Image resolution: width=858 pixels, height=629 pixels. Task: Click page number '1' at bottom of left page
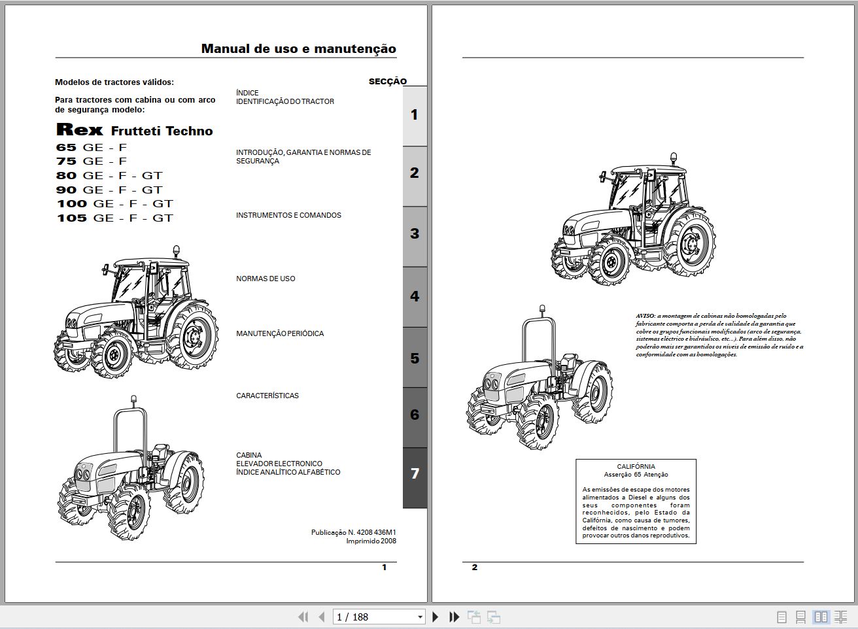coord(385,568)
